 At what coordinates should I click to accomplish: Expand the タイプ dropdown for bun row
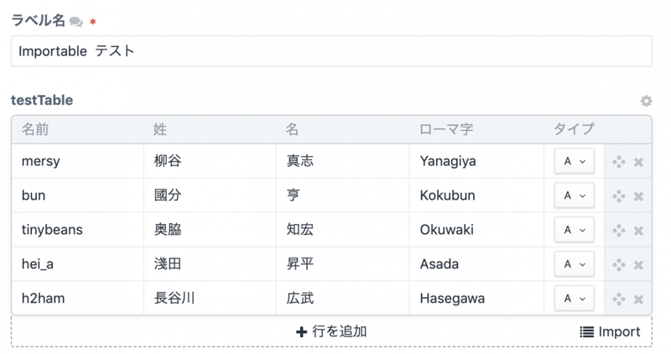coord(574,196)
